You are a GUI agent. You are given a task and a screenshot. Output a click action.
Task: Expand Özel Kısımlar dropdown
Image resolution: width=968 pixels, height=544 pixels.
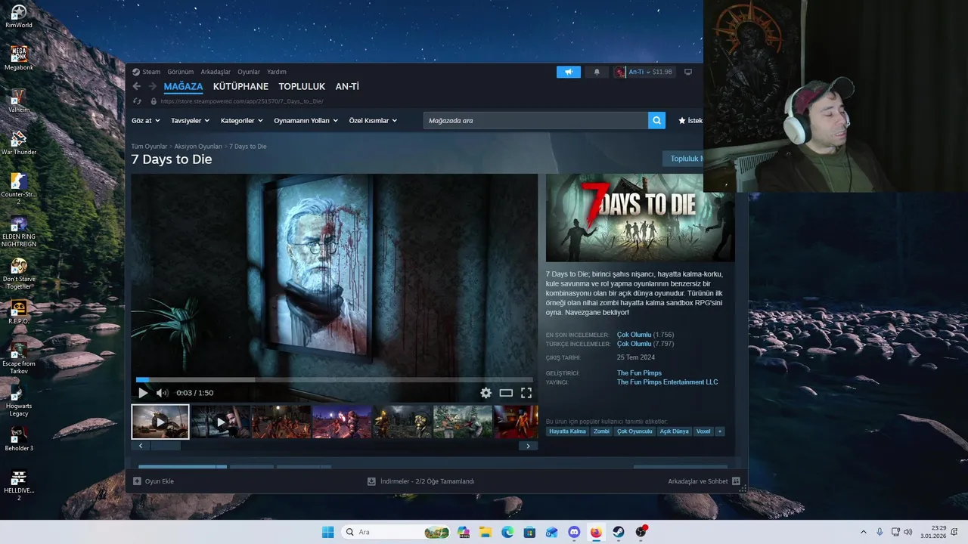point(373,120)
